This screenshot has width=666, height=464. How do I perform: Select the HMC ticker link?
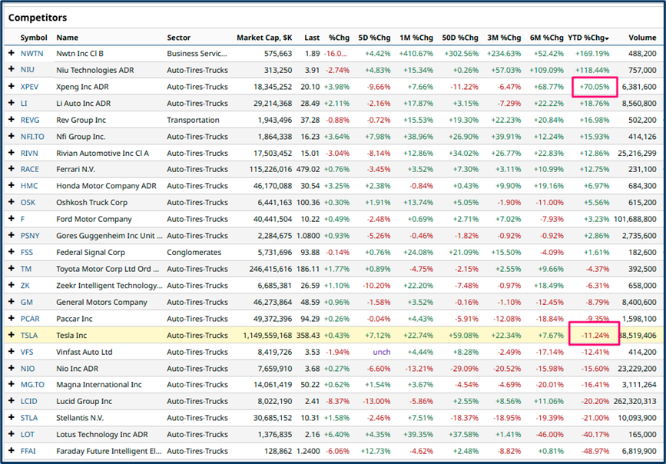pyautogui.click(x=28, y=186)
